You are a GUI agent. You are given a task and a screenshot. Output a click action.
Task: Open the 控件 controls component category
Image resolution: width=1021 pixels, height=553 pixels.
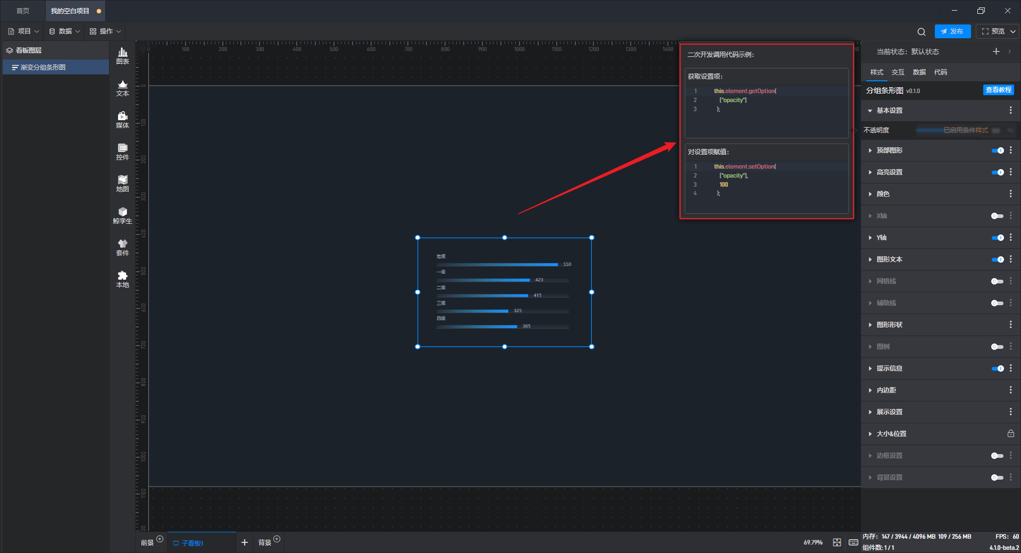(122, 152)
